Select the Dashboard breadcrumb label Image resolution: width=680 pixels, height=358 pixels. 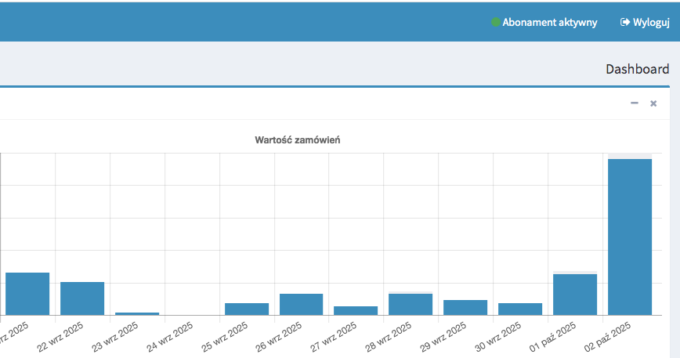[637, 70]
